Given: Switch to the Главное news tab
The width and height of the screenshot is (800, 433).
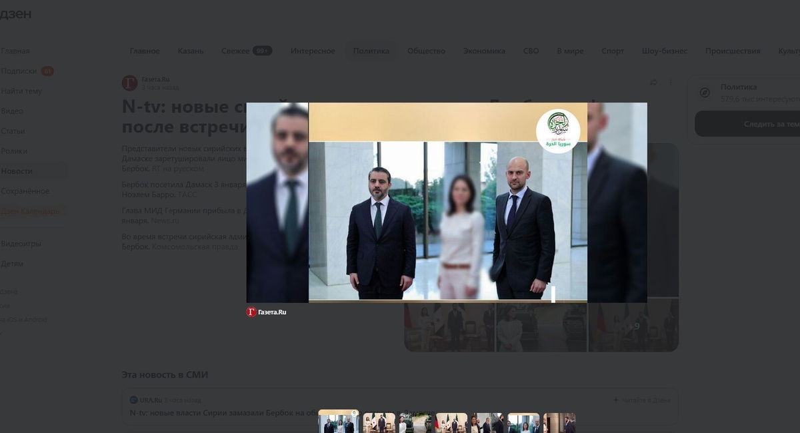Looking at the screenshot, I should 145,51.
